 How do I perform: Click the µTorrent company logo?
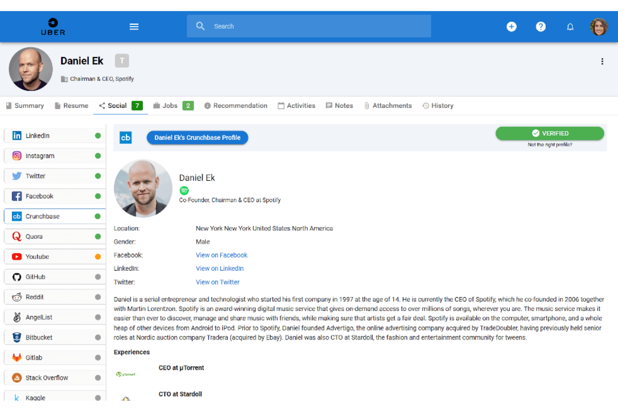[x=126, y=374]
